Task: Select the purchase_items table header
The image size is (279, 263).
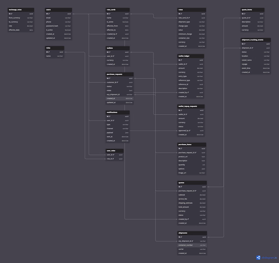Action: (x=192, y=145)
